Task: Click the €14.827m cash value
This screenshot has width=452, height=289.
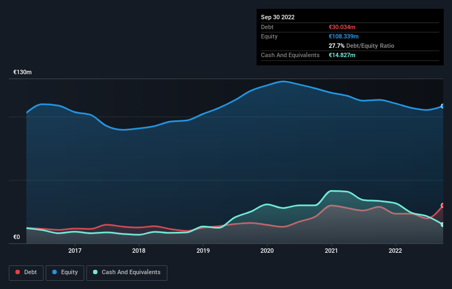Action: 342,55
